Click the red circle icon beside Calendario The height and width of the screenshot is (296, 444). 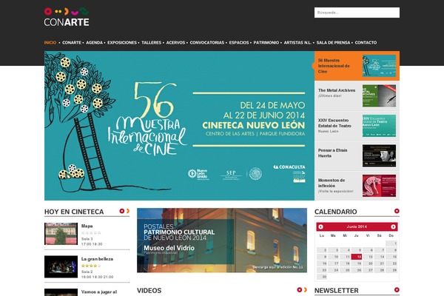pos(397,211)
